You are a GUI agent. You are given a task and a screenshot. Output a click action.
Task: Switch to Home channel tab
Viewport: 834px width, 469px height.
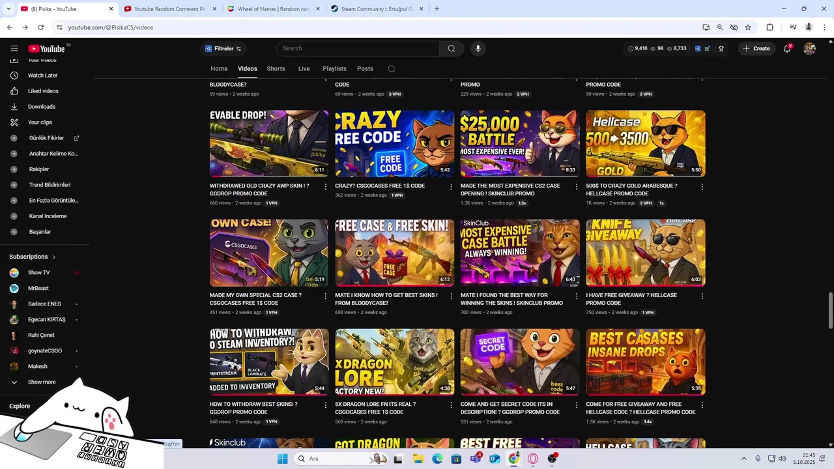(x=219, y=68)
